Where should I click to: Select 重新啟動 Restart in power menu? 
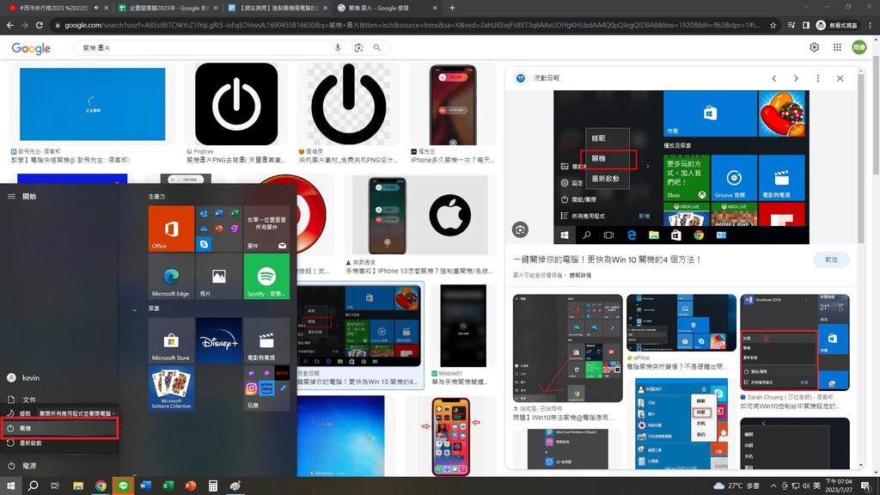tap(59, 443)
